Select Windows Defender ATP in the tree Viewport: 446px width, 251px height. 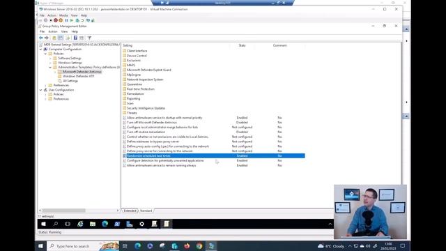[x=79, y=76]
